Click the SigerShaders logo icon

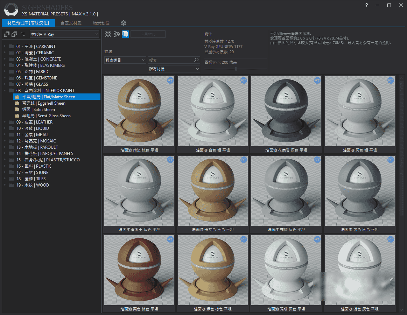pyautogui.click(x=11, y=9)
